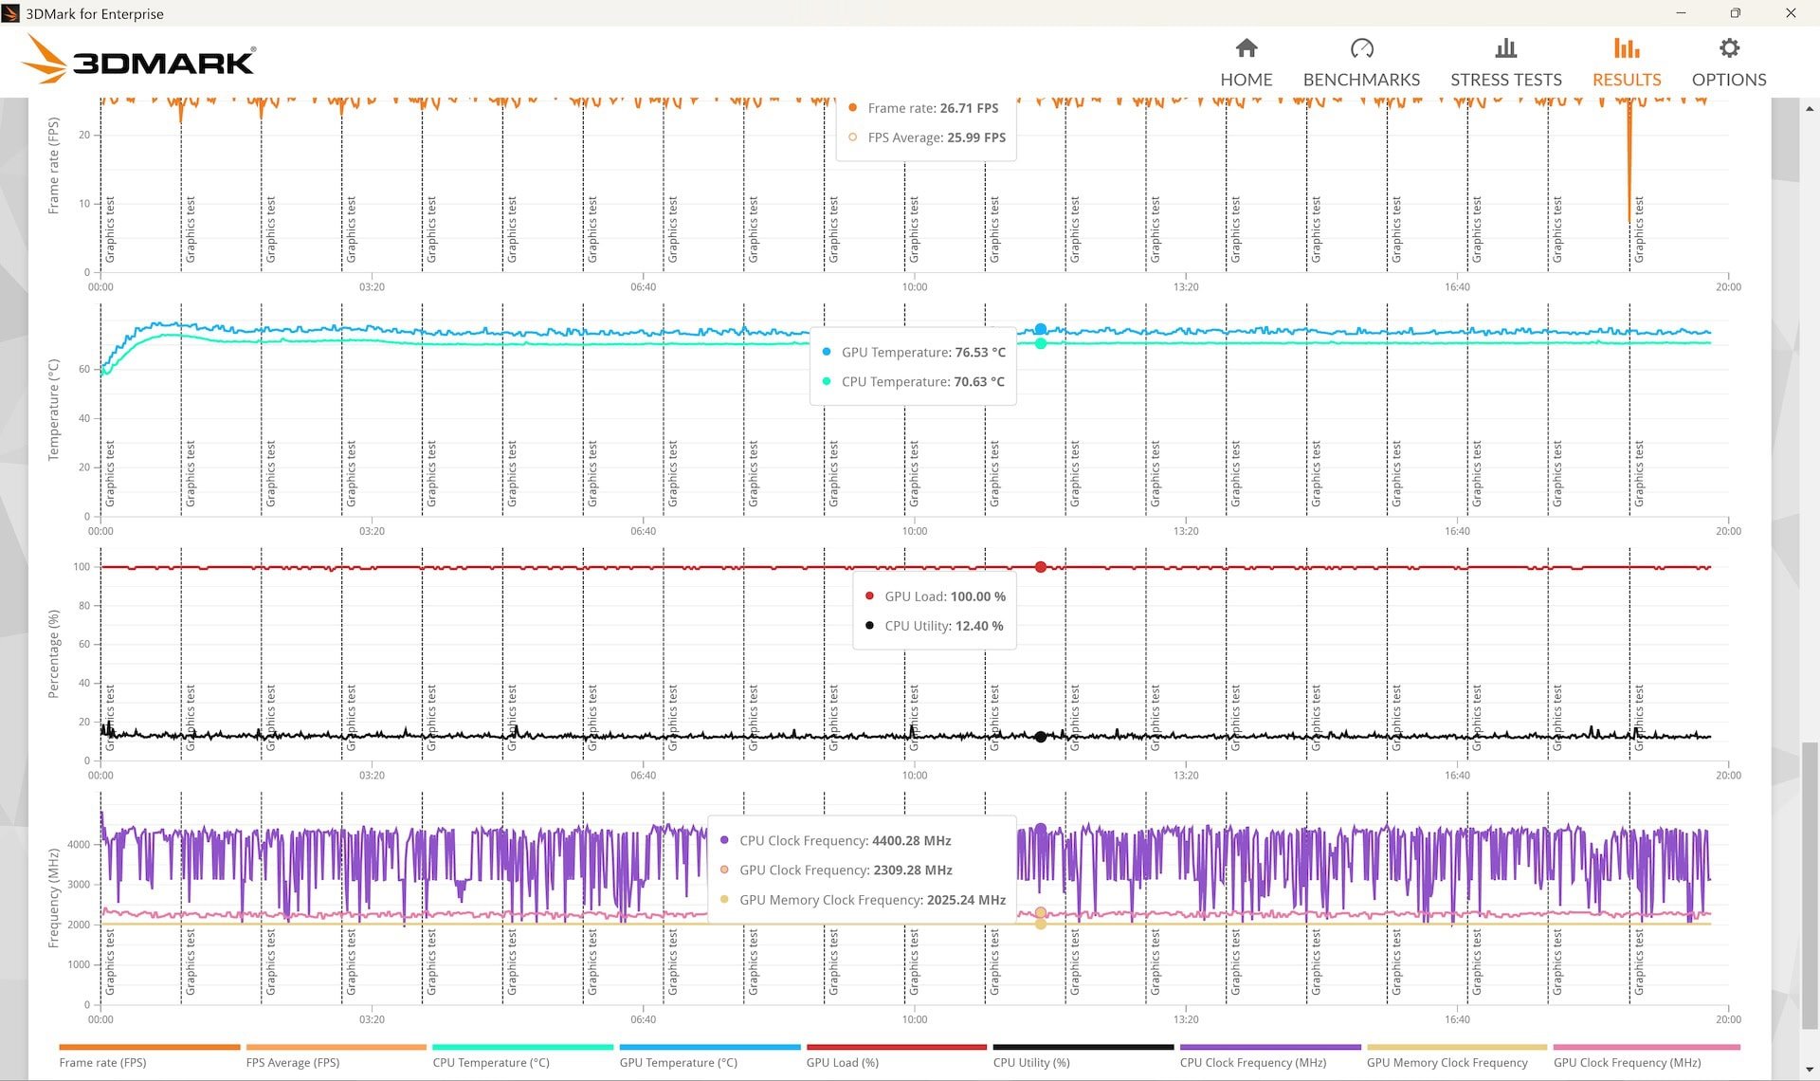The height and width of the screenshot is (1081, 1820).
Task: Click the 3DMark logo
Action: [138, 60]
